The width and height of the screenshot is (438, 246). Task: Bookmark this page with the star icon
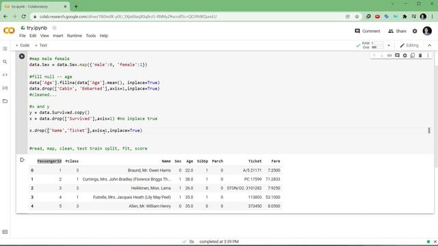click(x=357, y=16)
